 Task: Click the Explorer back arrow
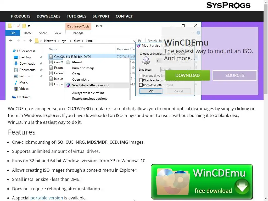[10, 41]
